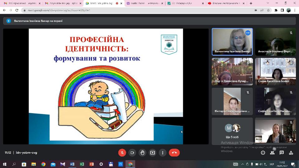
Task: Click the camera permission icon in address bar
Action: [256, 10]
